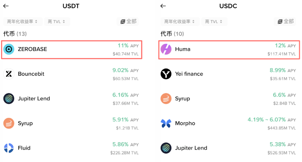
Task: Click Syrup icon in USDT list
Action: click(x=9, y=123)
